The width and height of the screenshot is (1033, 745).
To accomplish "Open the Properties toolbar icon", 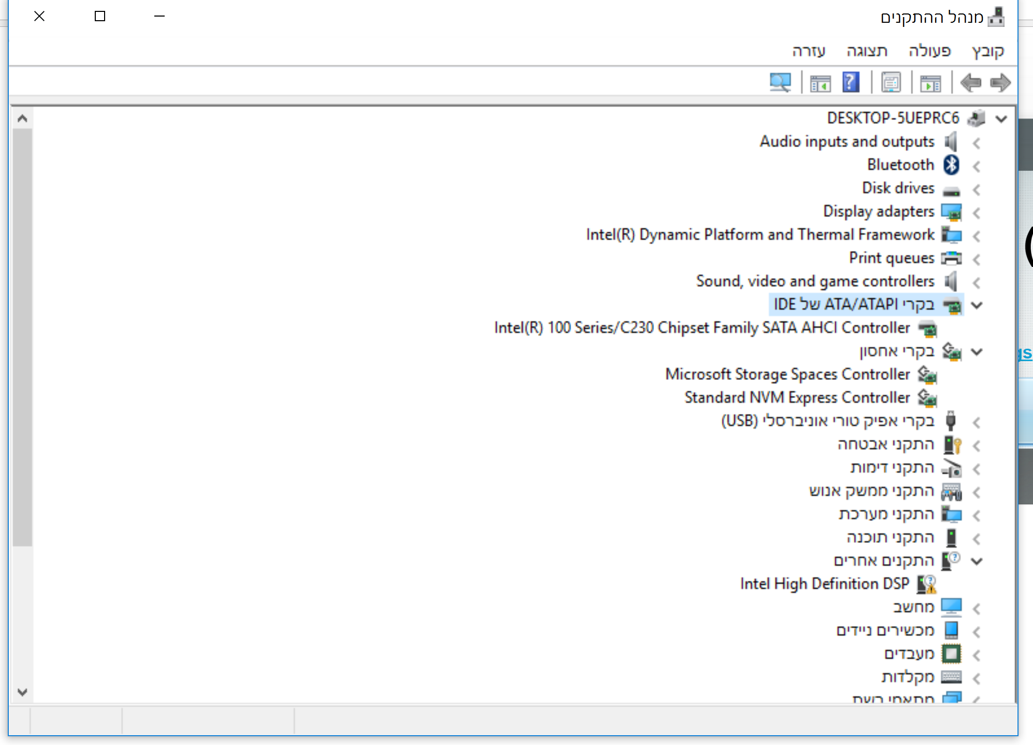I will (891, 83).
